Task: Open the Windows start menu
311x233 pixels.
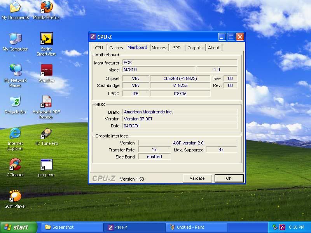Action: (x=18, y=227)
